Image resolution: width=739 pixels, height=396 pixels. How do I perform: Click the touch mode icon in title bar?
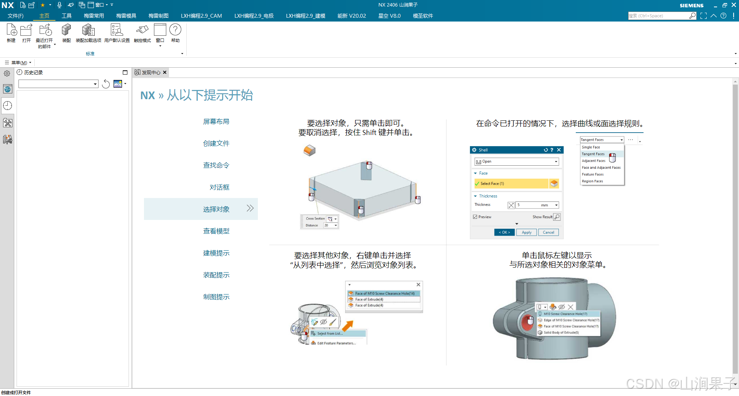[x=70, y=5]
